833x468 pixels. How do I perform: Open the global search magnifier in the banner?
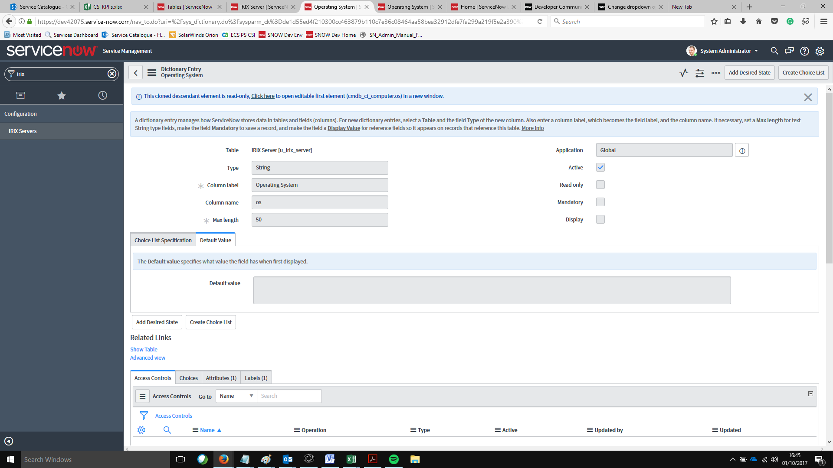pyautogui.click(x=774, y=51)
